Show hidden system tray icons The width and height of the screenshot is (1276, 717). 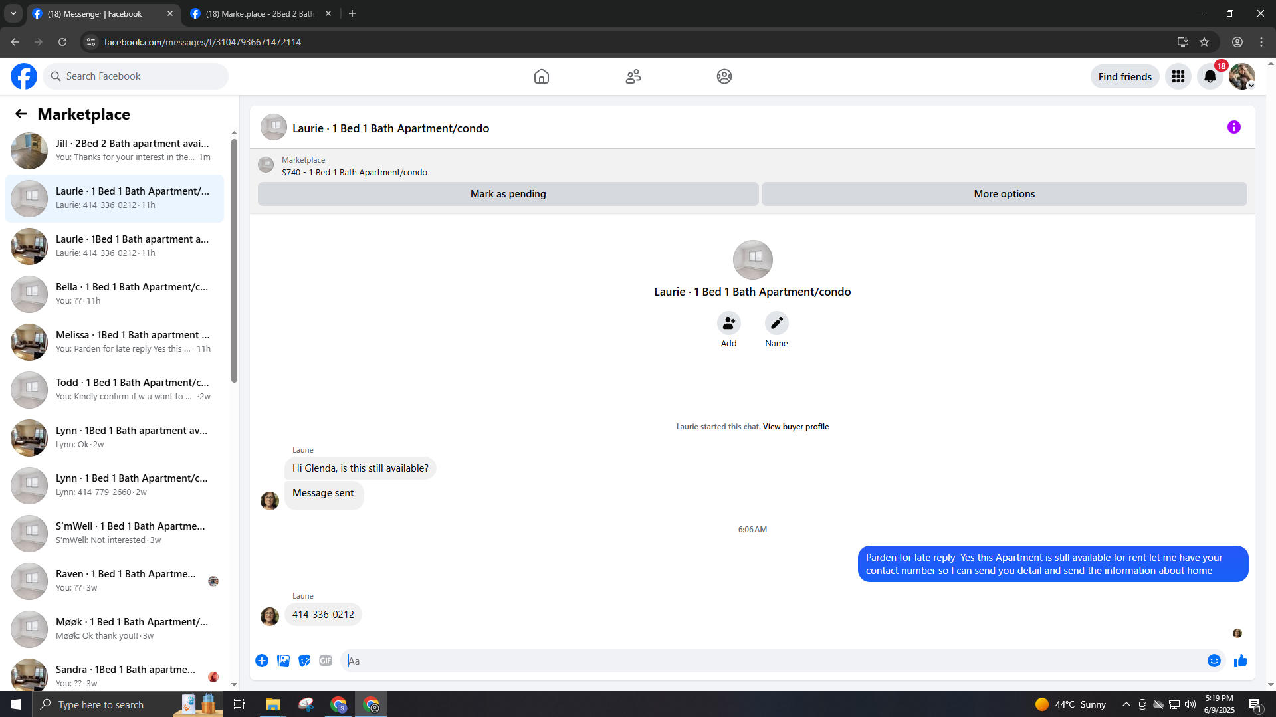click(x=1126, y=704)
